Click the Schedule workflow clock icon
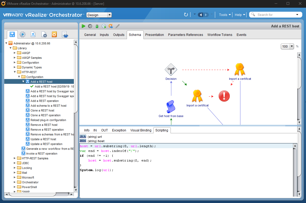Image resolution: width=306 pixels, height=203 pixels. tap(90, 26)
